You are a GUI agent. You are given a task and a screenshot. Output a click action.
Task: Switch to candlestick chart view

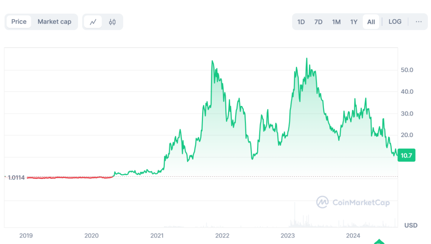[x=112, y=22]
